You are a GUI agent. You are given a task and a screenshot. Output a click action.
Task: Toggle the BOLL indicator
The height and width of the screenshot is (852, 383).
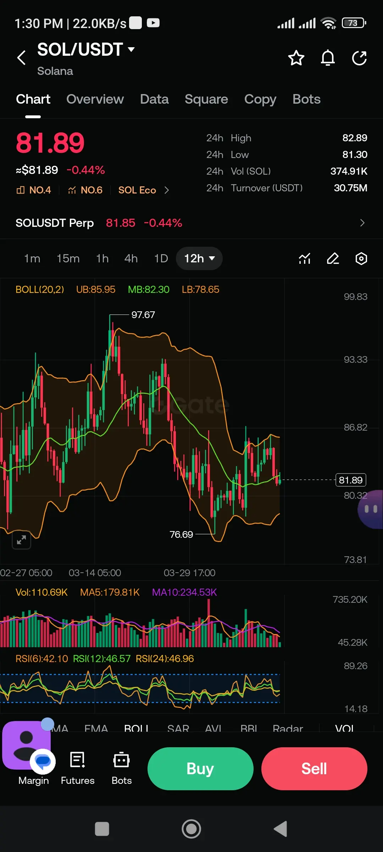[136, 728]
